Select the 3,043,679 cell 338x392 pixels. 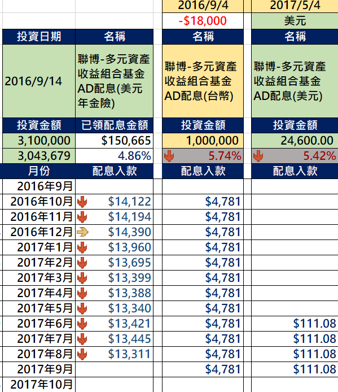pyautogui.click(x=39, y=156)
